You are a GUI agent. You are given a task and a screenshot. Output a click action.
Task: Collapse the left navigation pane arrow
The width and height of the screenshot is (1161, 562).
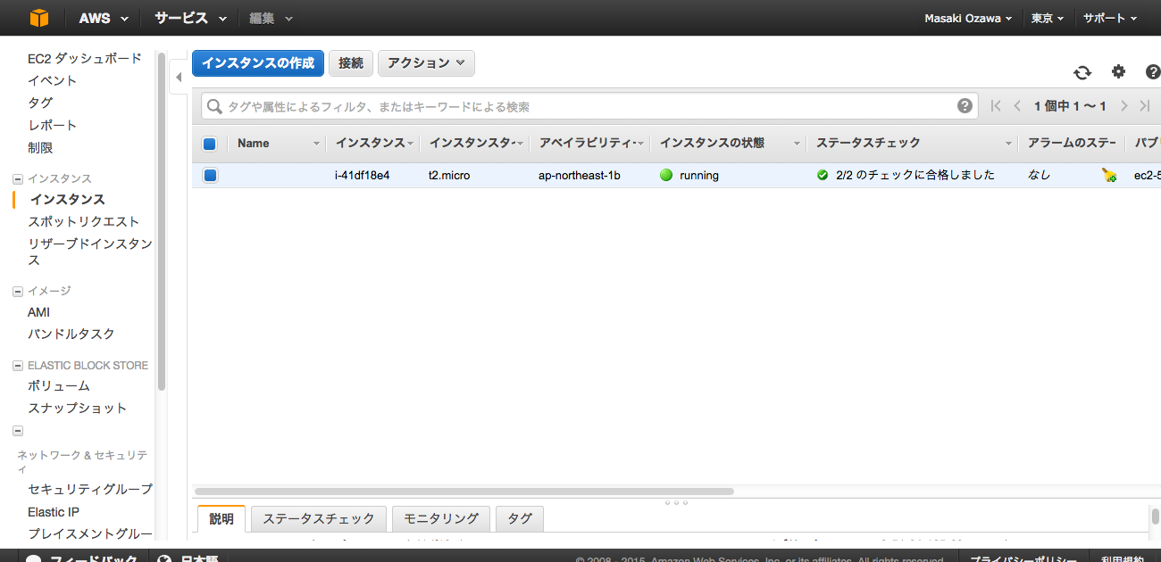click(x=179, y=78)
